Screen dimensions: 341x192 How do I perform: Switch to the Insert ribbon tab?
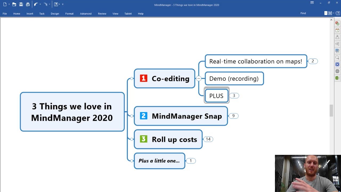tap(30, 14)
